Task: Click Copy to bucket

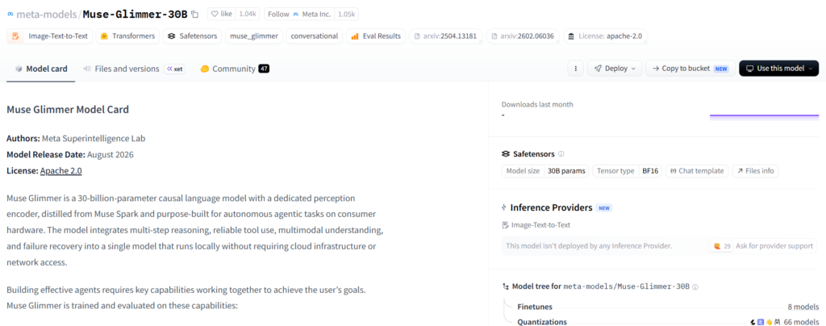Action: [690, 69]
